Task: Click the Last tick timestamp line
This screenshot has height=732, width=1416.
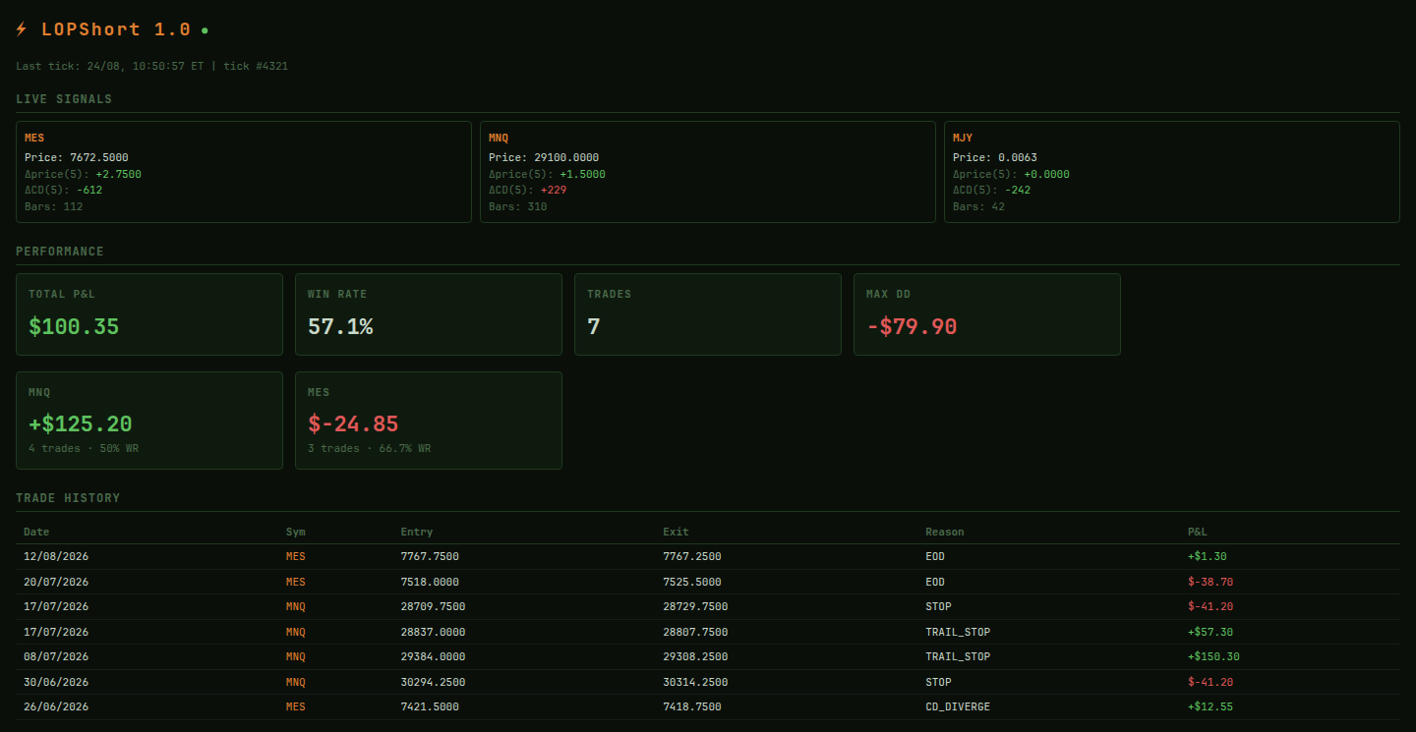Action: 151,66
